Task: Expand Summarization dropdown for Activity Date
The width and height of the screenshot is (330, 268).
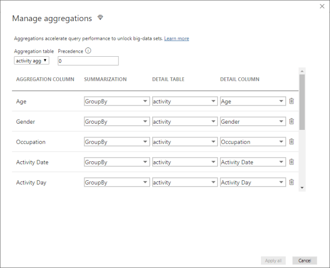Action: pos(117,162)
